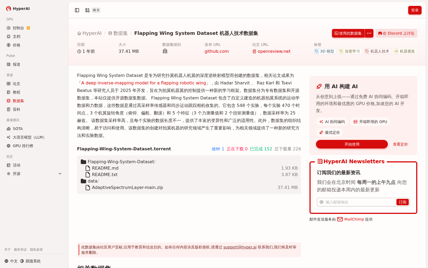Viewport: 428px width, 268px height.
Task: Click AdaptiveSpectrumLayer-main.zip file row
Action: point(189,188)
